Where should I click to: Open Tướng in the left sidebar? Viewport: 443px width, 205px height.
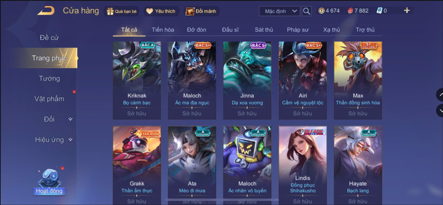click(x=49, y=78)
